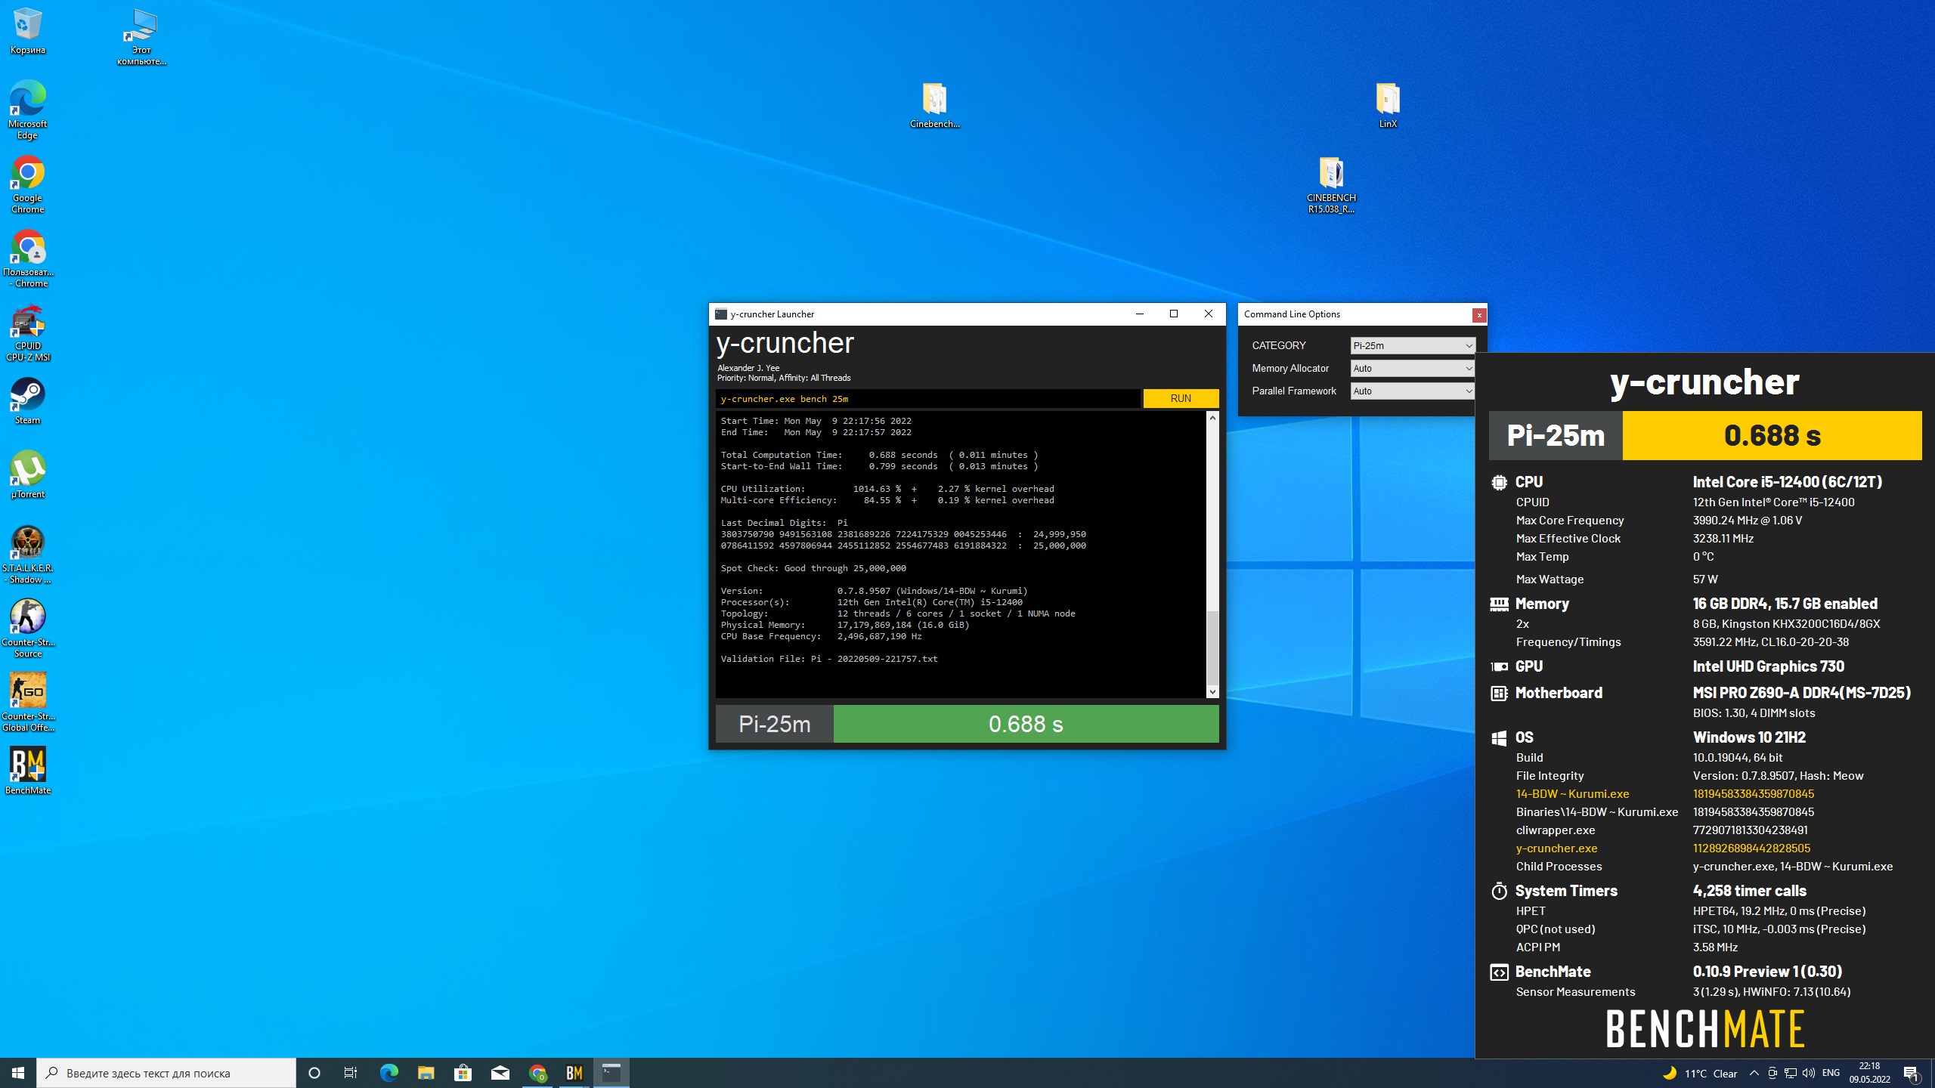The height and width of the screenshot is (1088, 1935).
Task: Click the MSI PRO Z690-A DDR4 motherboard text
Action: (x=1801, y=693)
